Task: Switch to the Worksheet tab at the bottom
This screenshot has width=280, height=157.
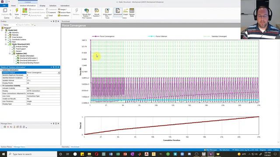Action: click(75, 147)
